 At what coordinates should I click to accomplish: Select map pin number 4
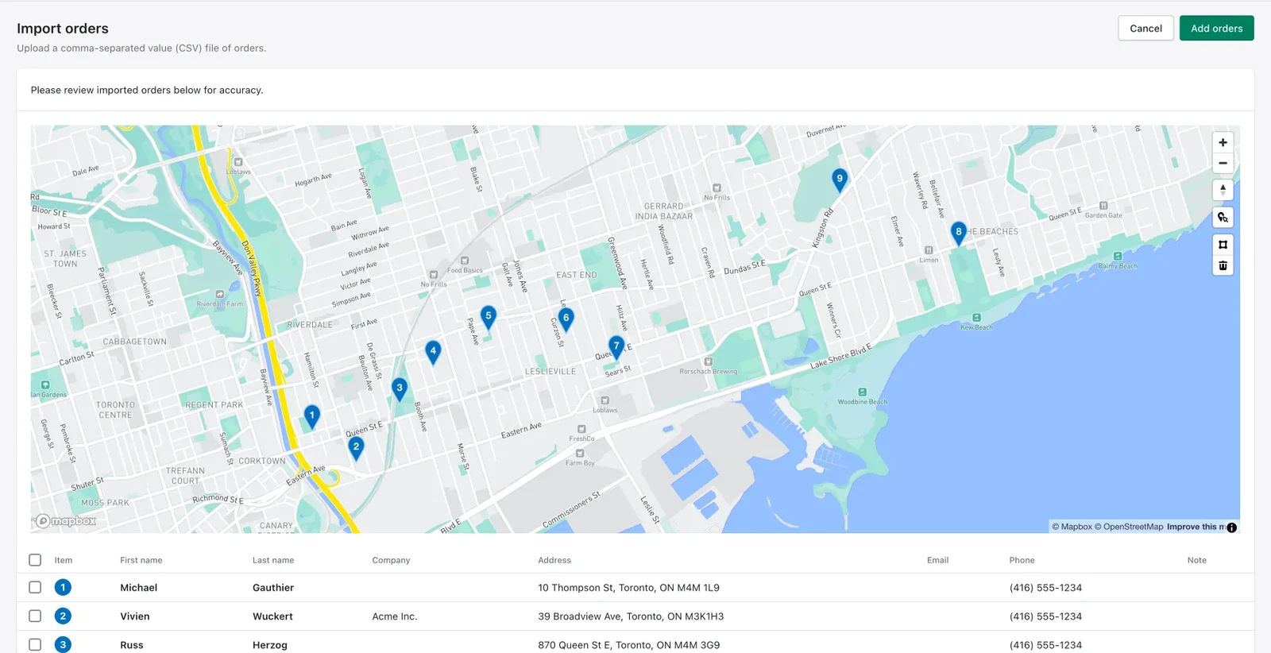pyautogui.click(x=433, y=353)
